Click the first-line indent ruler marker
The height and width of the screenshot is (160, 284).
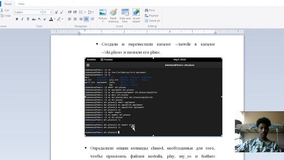85,31
